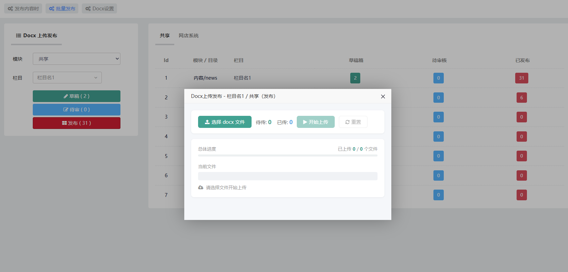Select the 共享 tab
568x272 pixels.
165,36
